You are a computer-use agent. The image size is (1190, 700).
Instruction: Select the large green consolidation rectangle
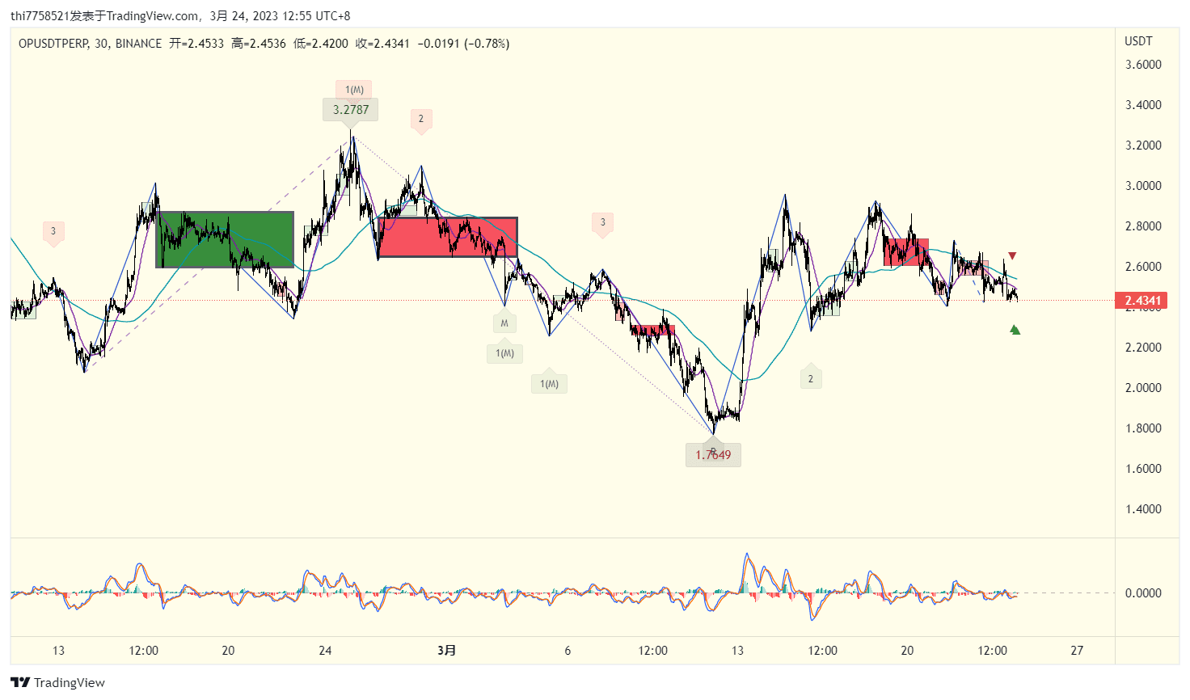click(x=225, y=239)
